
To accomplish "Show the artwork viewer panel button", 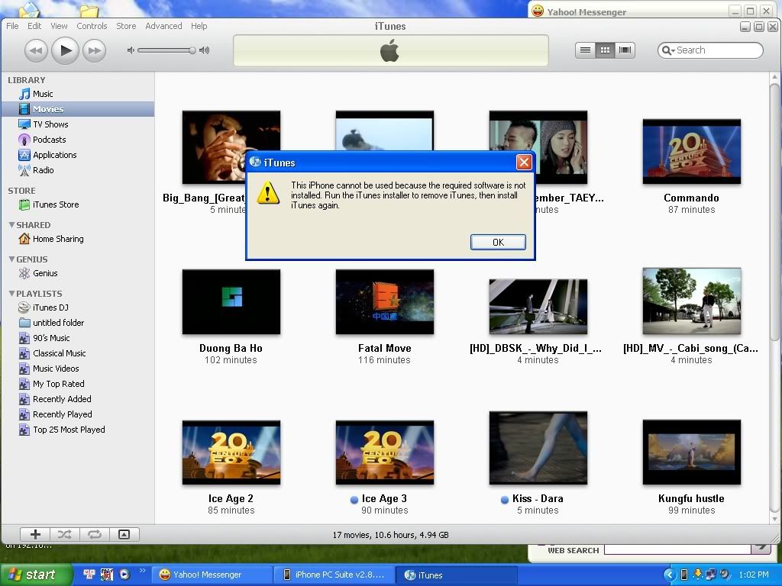I will tap(124, 535).
